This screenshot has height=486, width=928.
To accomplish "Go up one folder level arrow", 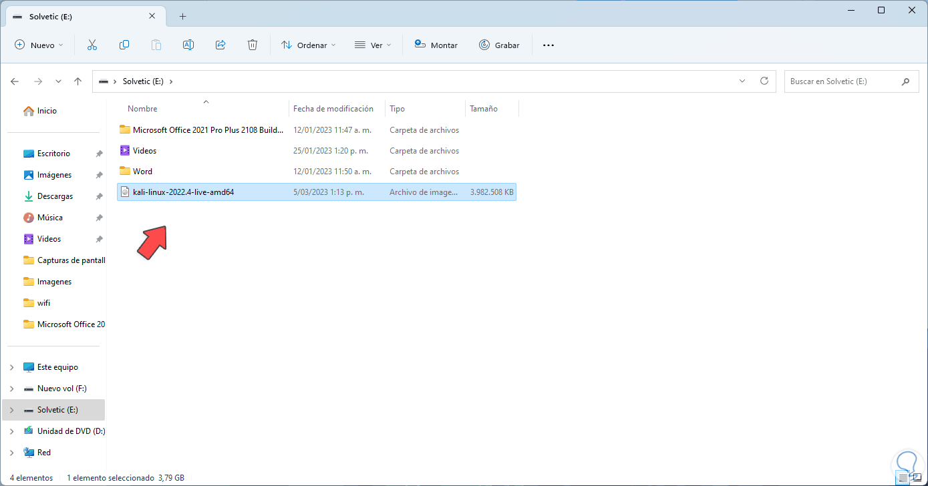I will tap(78, 81).
